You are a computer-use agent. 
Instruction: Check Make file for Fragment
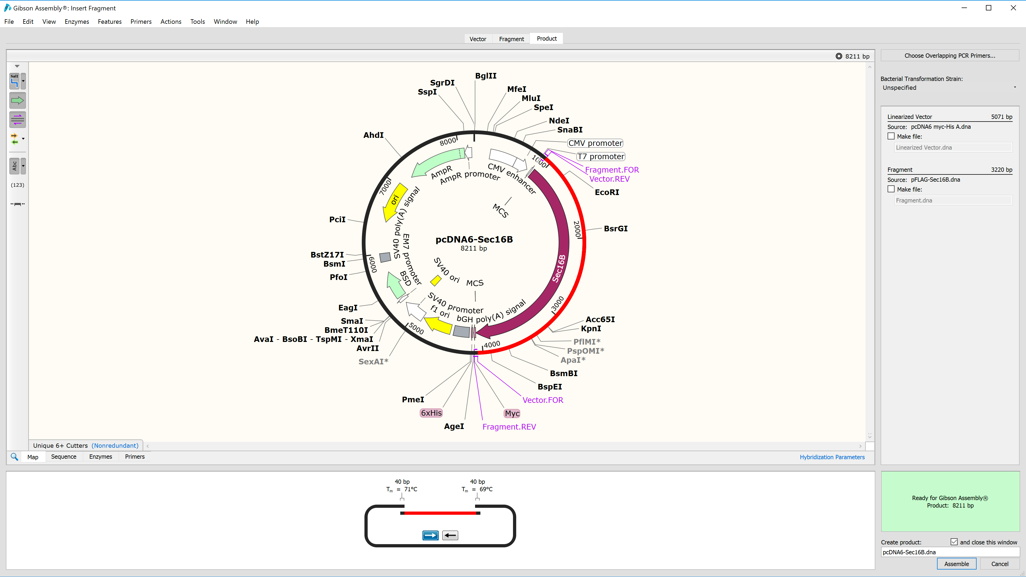pos(891,189)
